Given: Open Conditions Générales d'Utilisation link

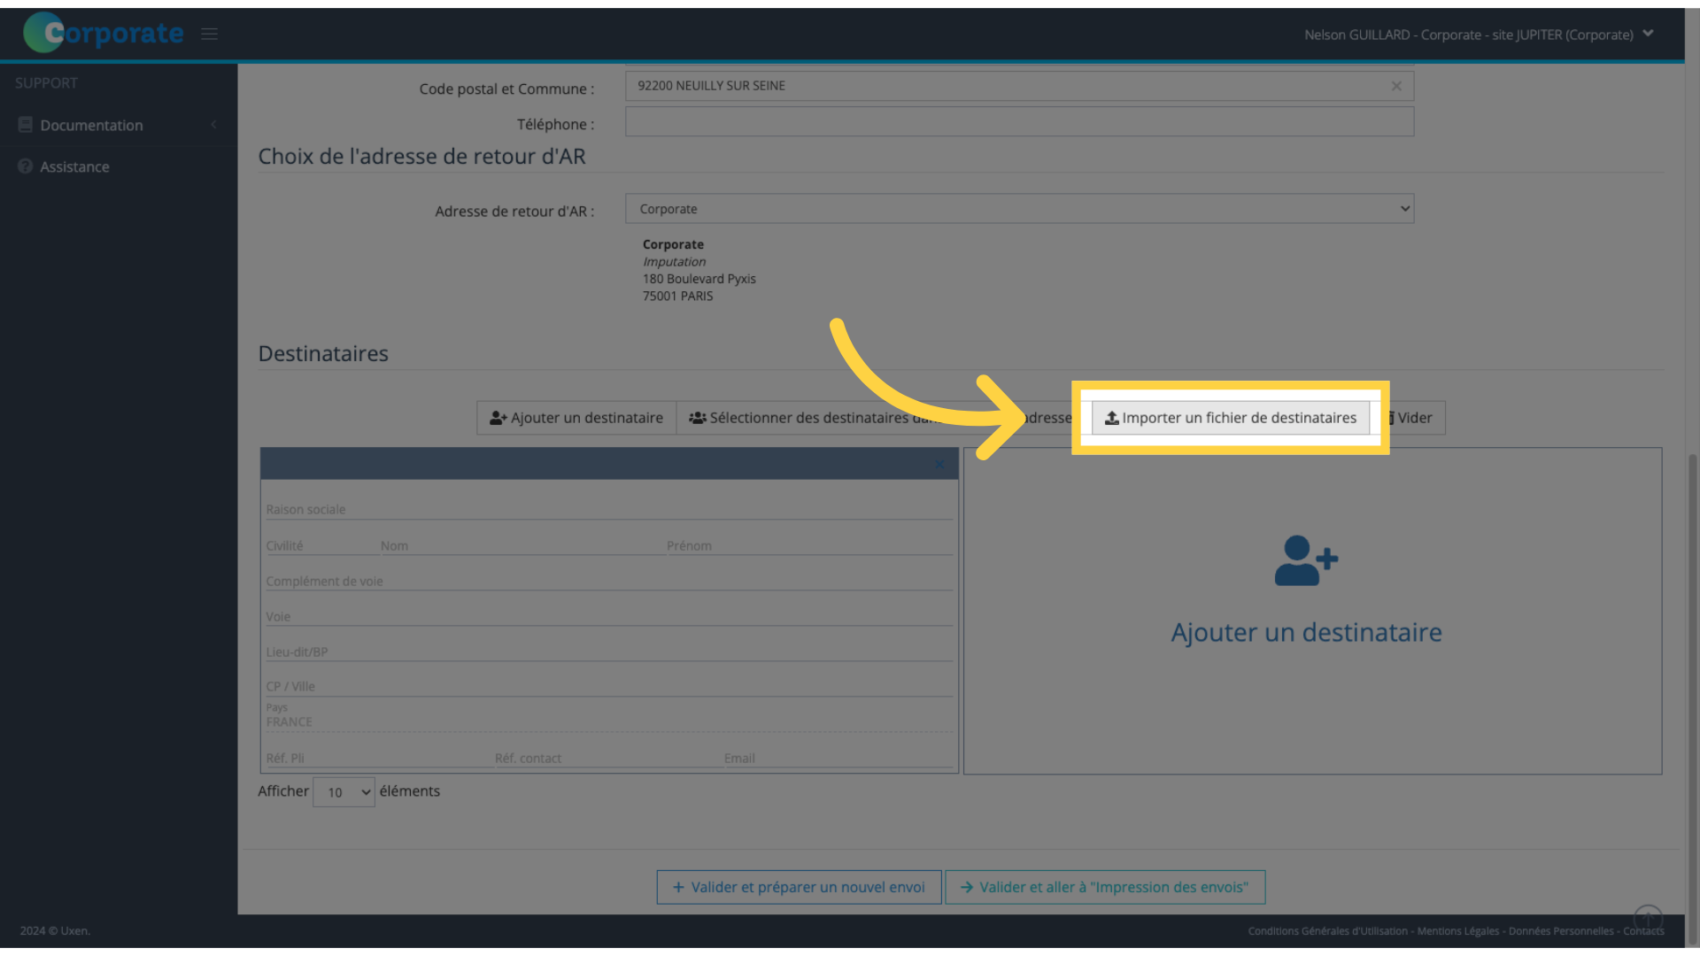Looking at the screenshot, I should point(1327,931).
